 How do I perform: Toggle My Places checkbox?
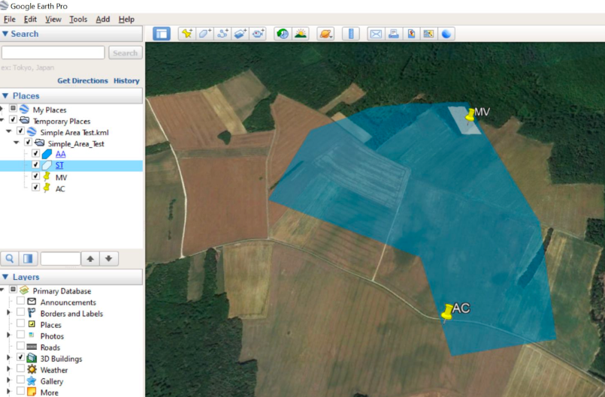[13, 109]
